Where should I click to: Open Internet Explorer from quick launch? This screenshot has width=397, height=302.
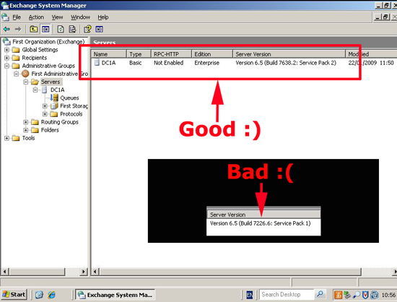[x=52, y=295]
